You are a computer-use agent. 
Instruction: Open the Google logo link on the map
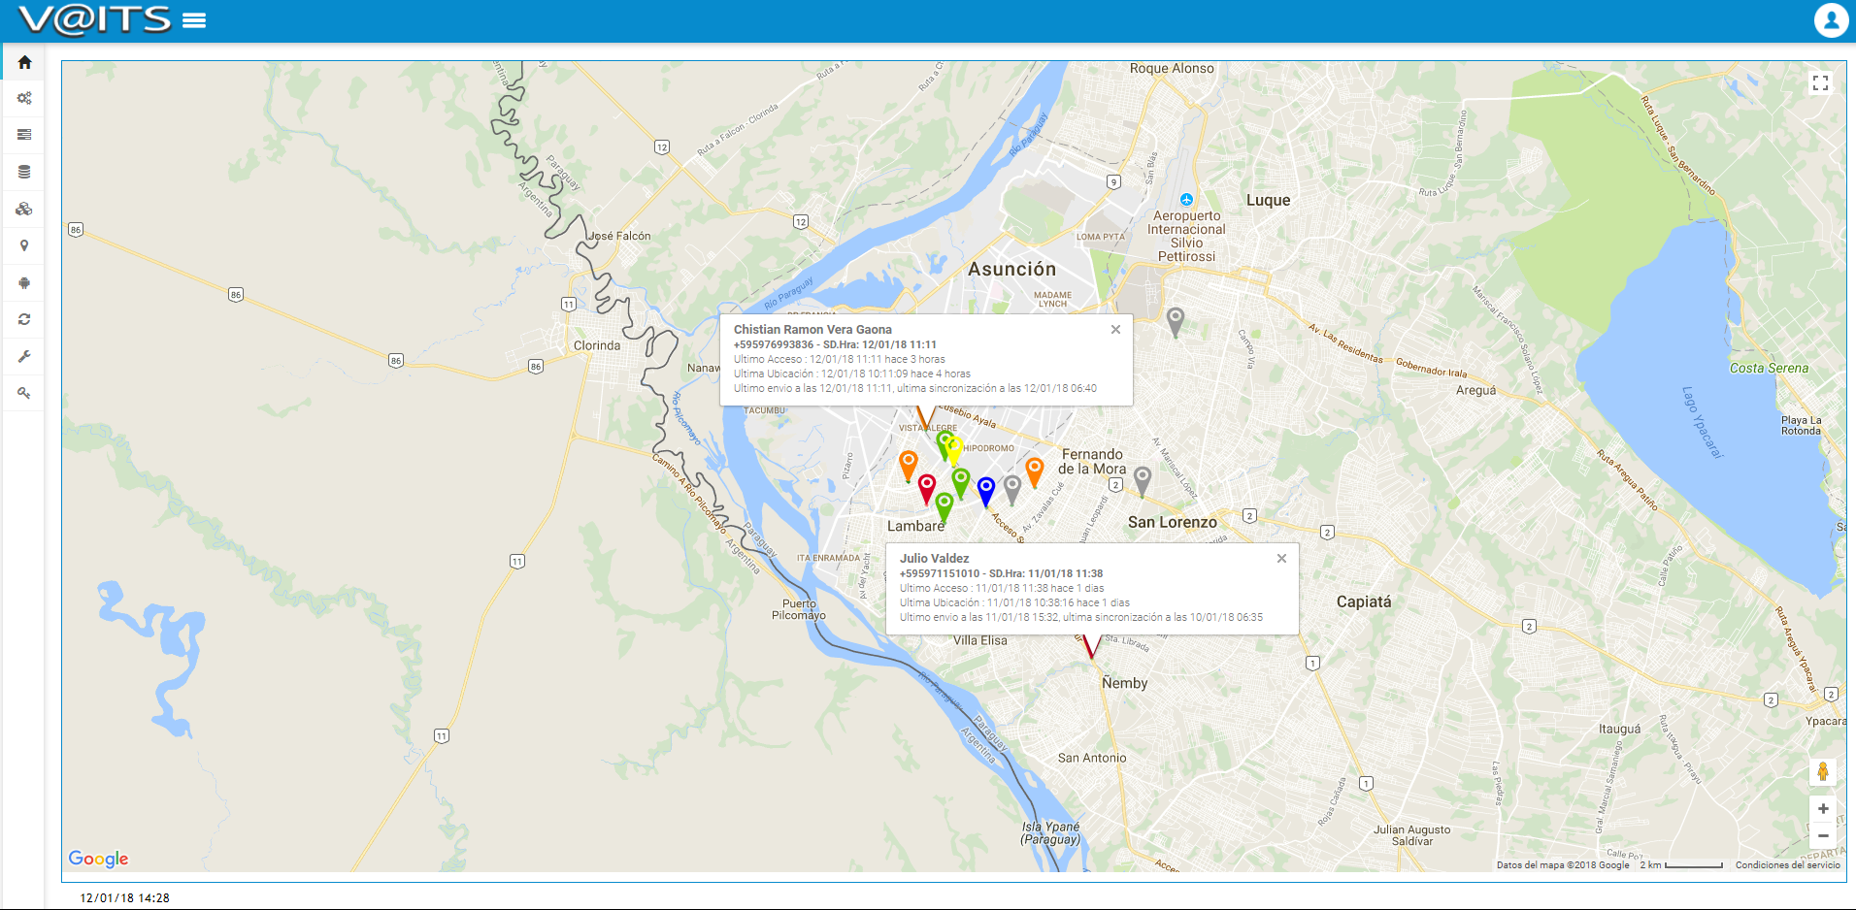98,859
